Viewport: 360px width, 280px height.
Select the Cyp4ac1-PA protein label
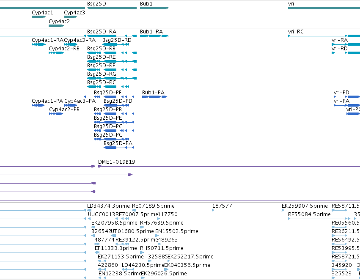(x=47, y=101)
